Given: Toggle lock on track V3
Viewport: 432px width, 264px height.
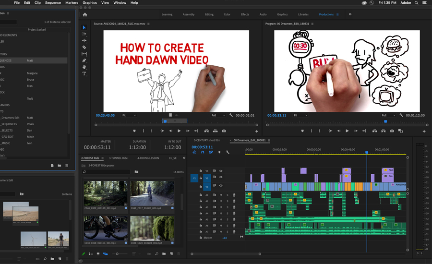Looking at the screenshot, I should click(x=201, y=171).
